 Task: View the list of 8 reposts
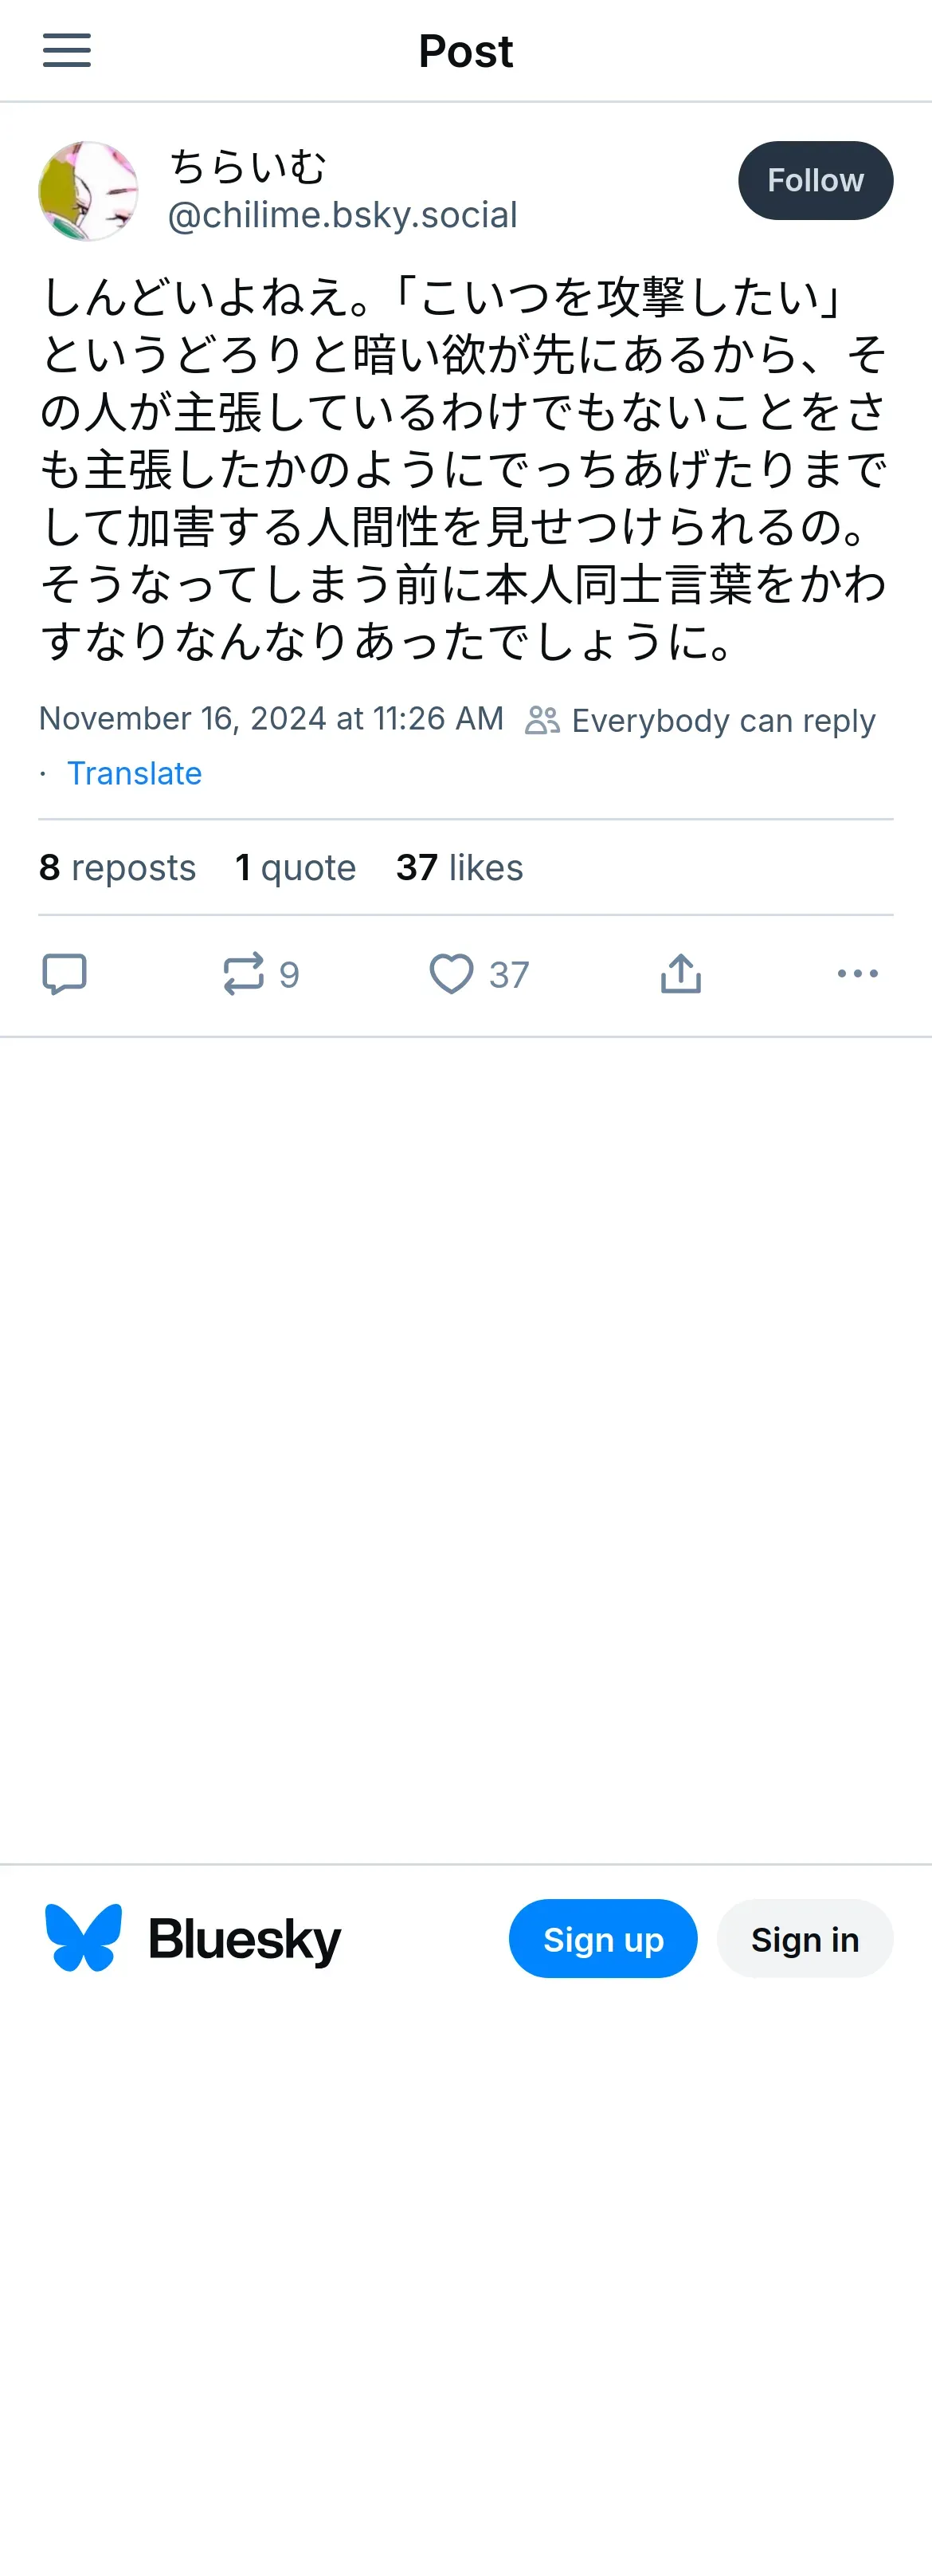[118, 867]
